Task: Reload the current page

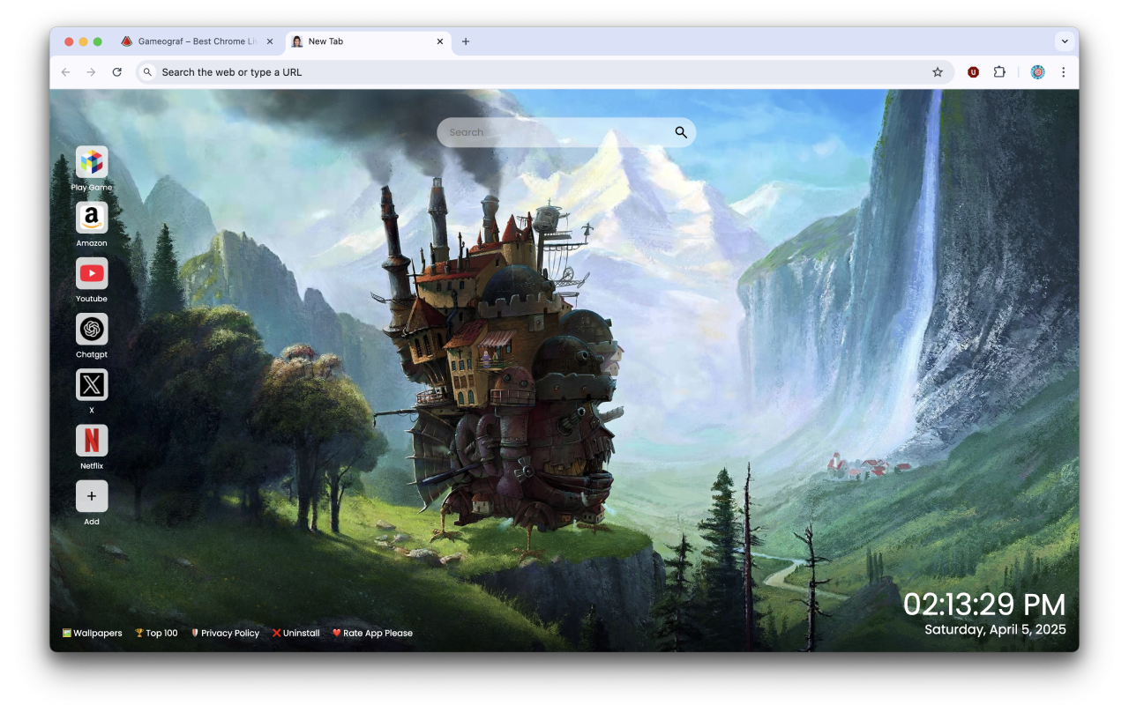Action: 117,71
